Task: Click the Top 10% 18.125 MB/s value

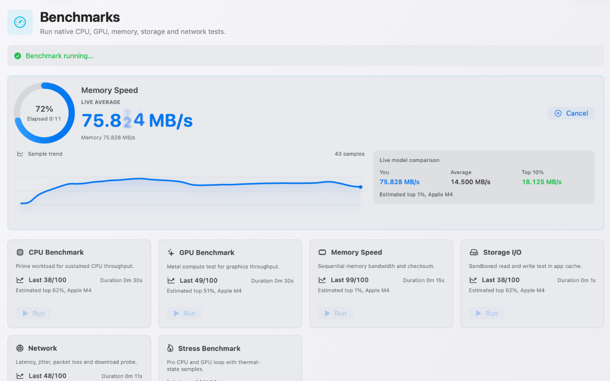Action: (542, 182)
